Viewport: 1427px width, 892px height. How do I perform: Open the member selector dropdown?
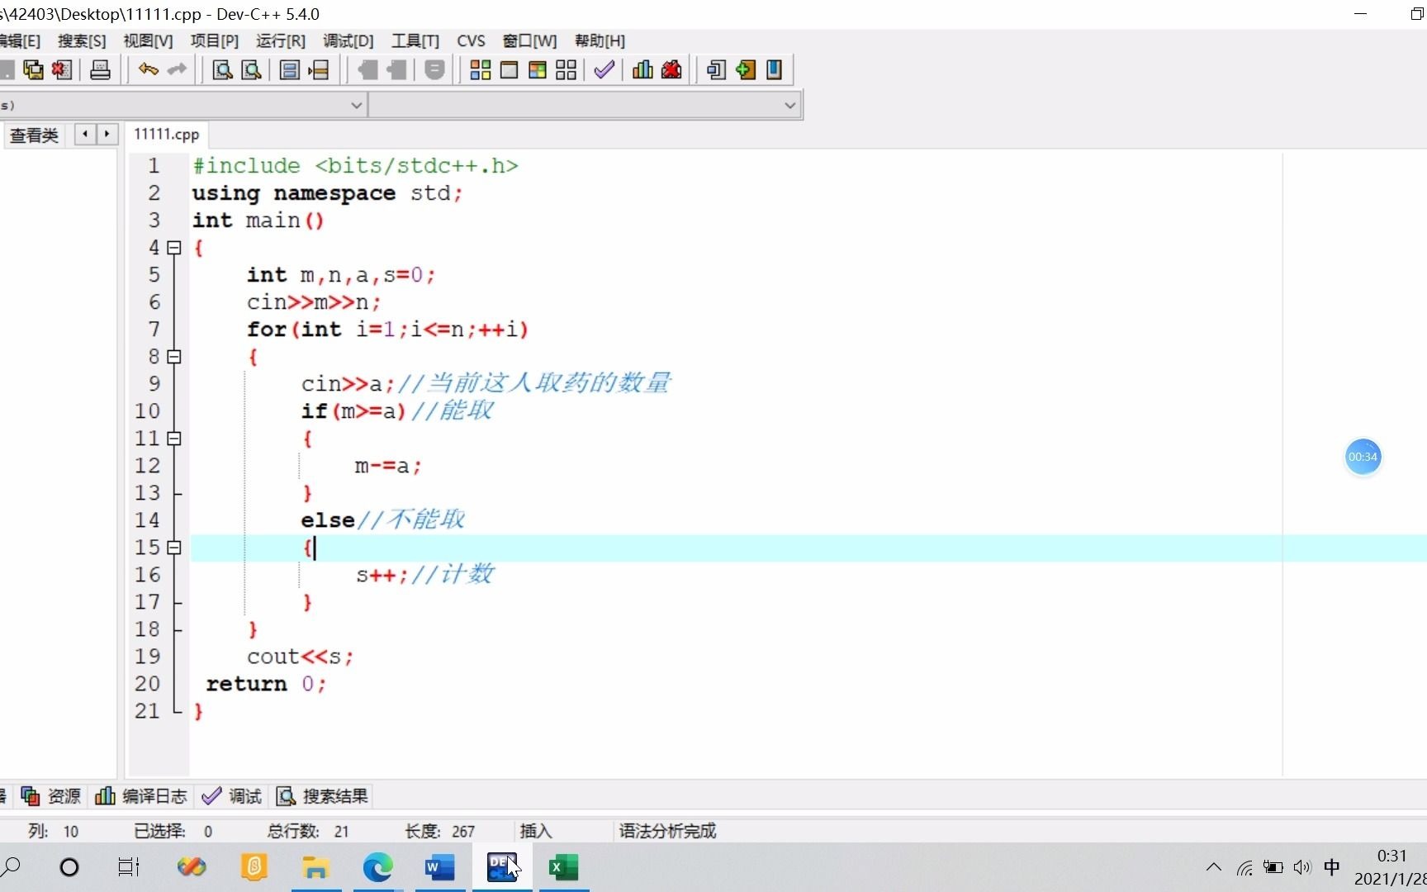coord(789,105)
